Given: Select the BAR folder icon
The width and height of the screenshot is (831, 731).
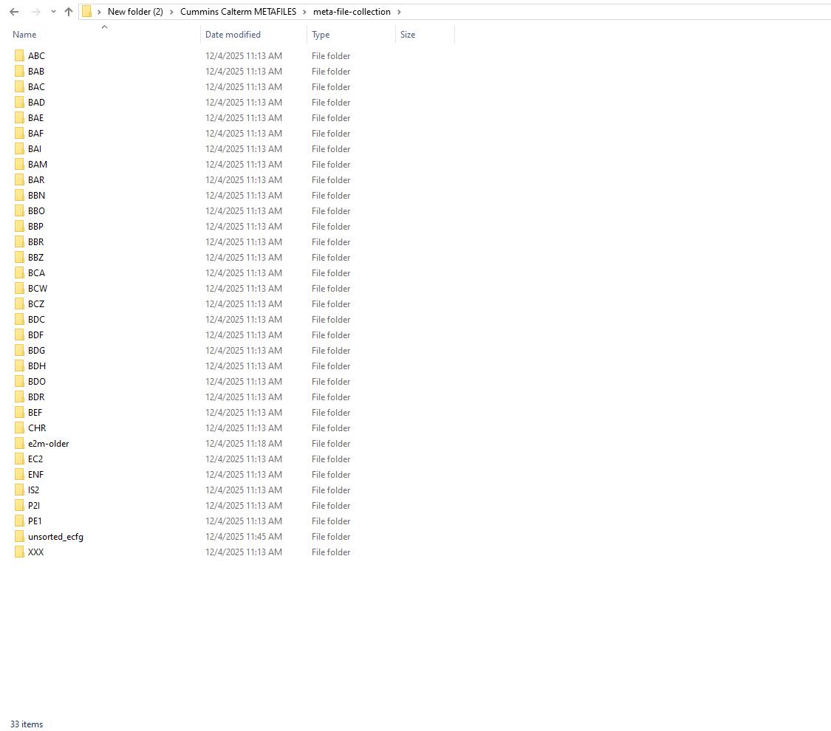Looking at the screenshot, I should [x=20, y=179].
